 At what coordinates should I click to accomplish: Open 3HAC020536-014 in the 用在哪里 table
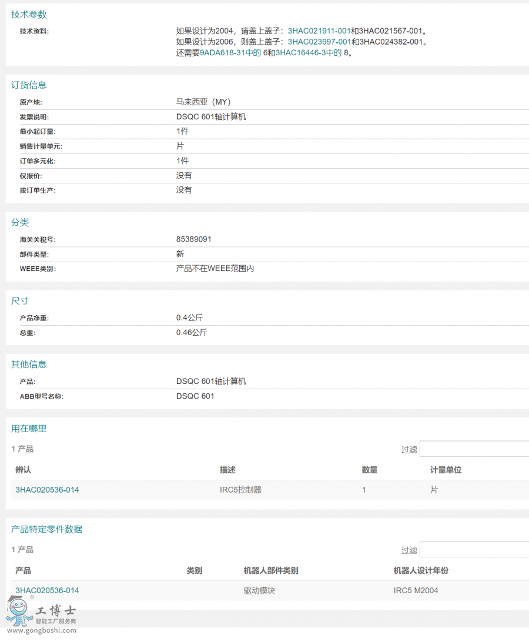tap(47, 490)
